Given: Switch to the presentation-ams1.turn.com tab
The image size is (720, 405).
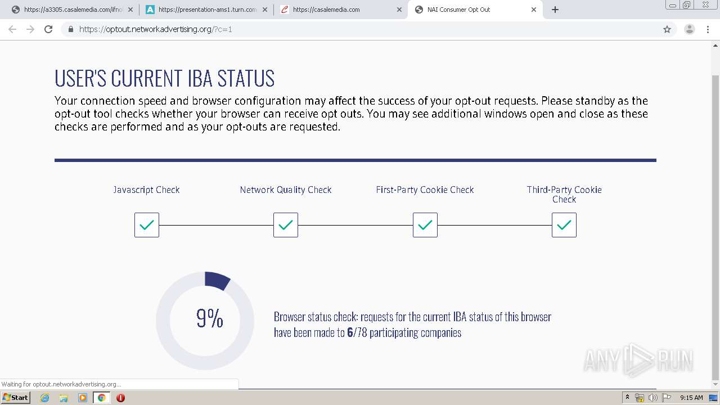Looking at the screenshot, I should [x=206, y=10].
